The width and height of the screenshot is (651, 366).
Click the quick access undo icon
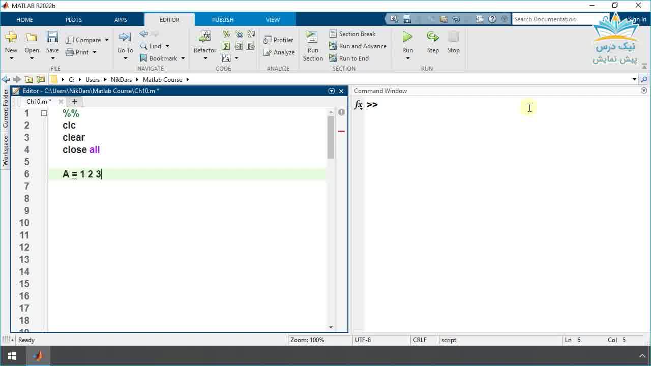[x=456, y=19]
